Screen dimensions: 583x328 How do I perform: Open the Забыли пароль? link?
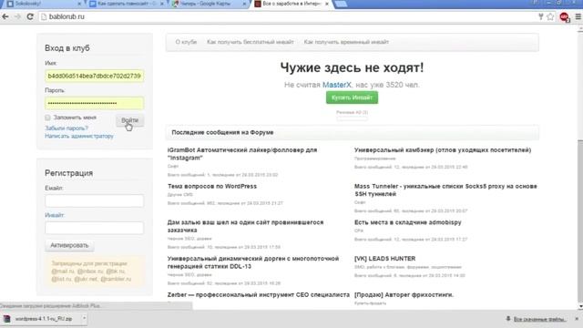pos(66,128)
